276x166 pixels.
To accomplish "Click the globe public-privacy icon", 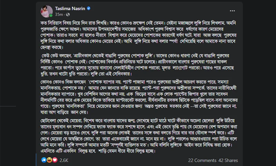I will (68, 14).
